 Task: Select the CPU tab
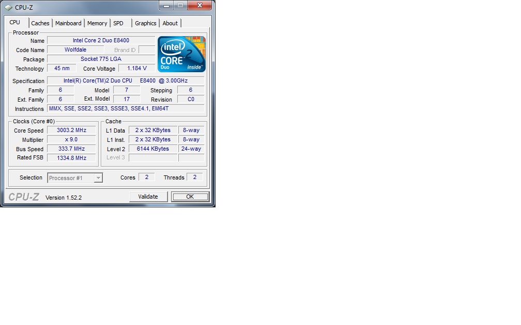15,22
